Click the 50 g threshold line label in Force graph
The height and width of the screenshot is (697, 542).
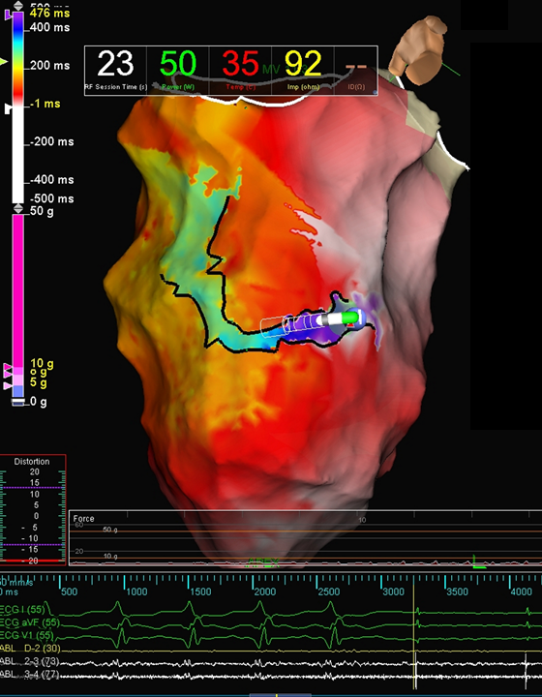click(x=110, y=530)
